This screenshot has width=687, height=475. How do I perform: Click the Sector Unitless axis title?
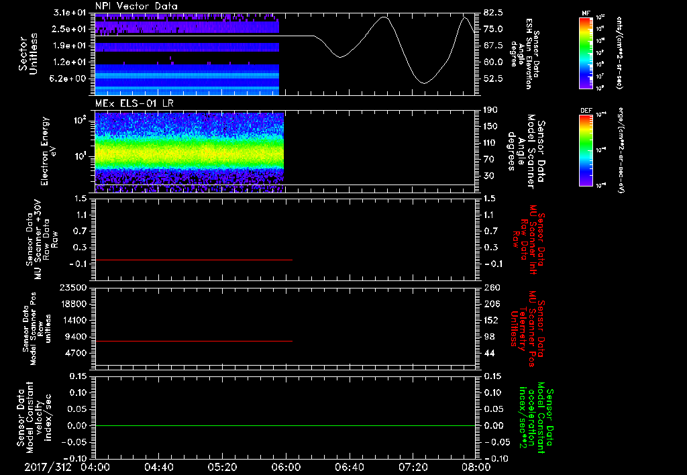point(28,54)
